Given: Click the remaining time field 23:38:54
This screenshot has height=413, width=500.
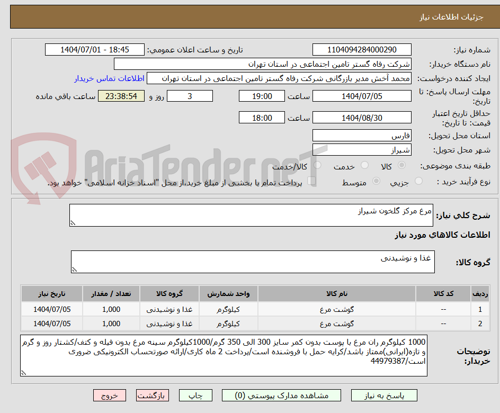Looking at the screenshot, I should (121, 96).
